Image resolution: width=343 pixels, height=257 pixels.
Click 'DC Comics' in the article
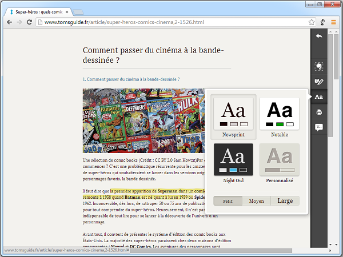(x=140, y=247)
